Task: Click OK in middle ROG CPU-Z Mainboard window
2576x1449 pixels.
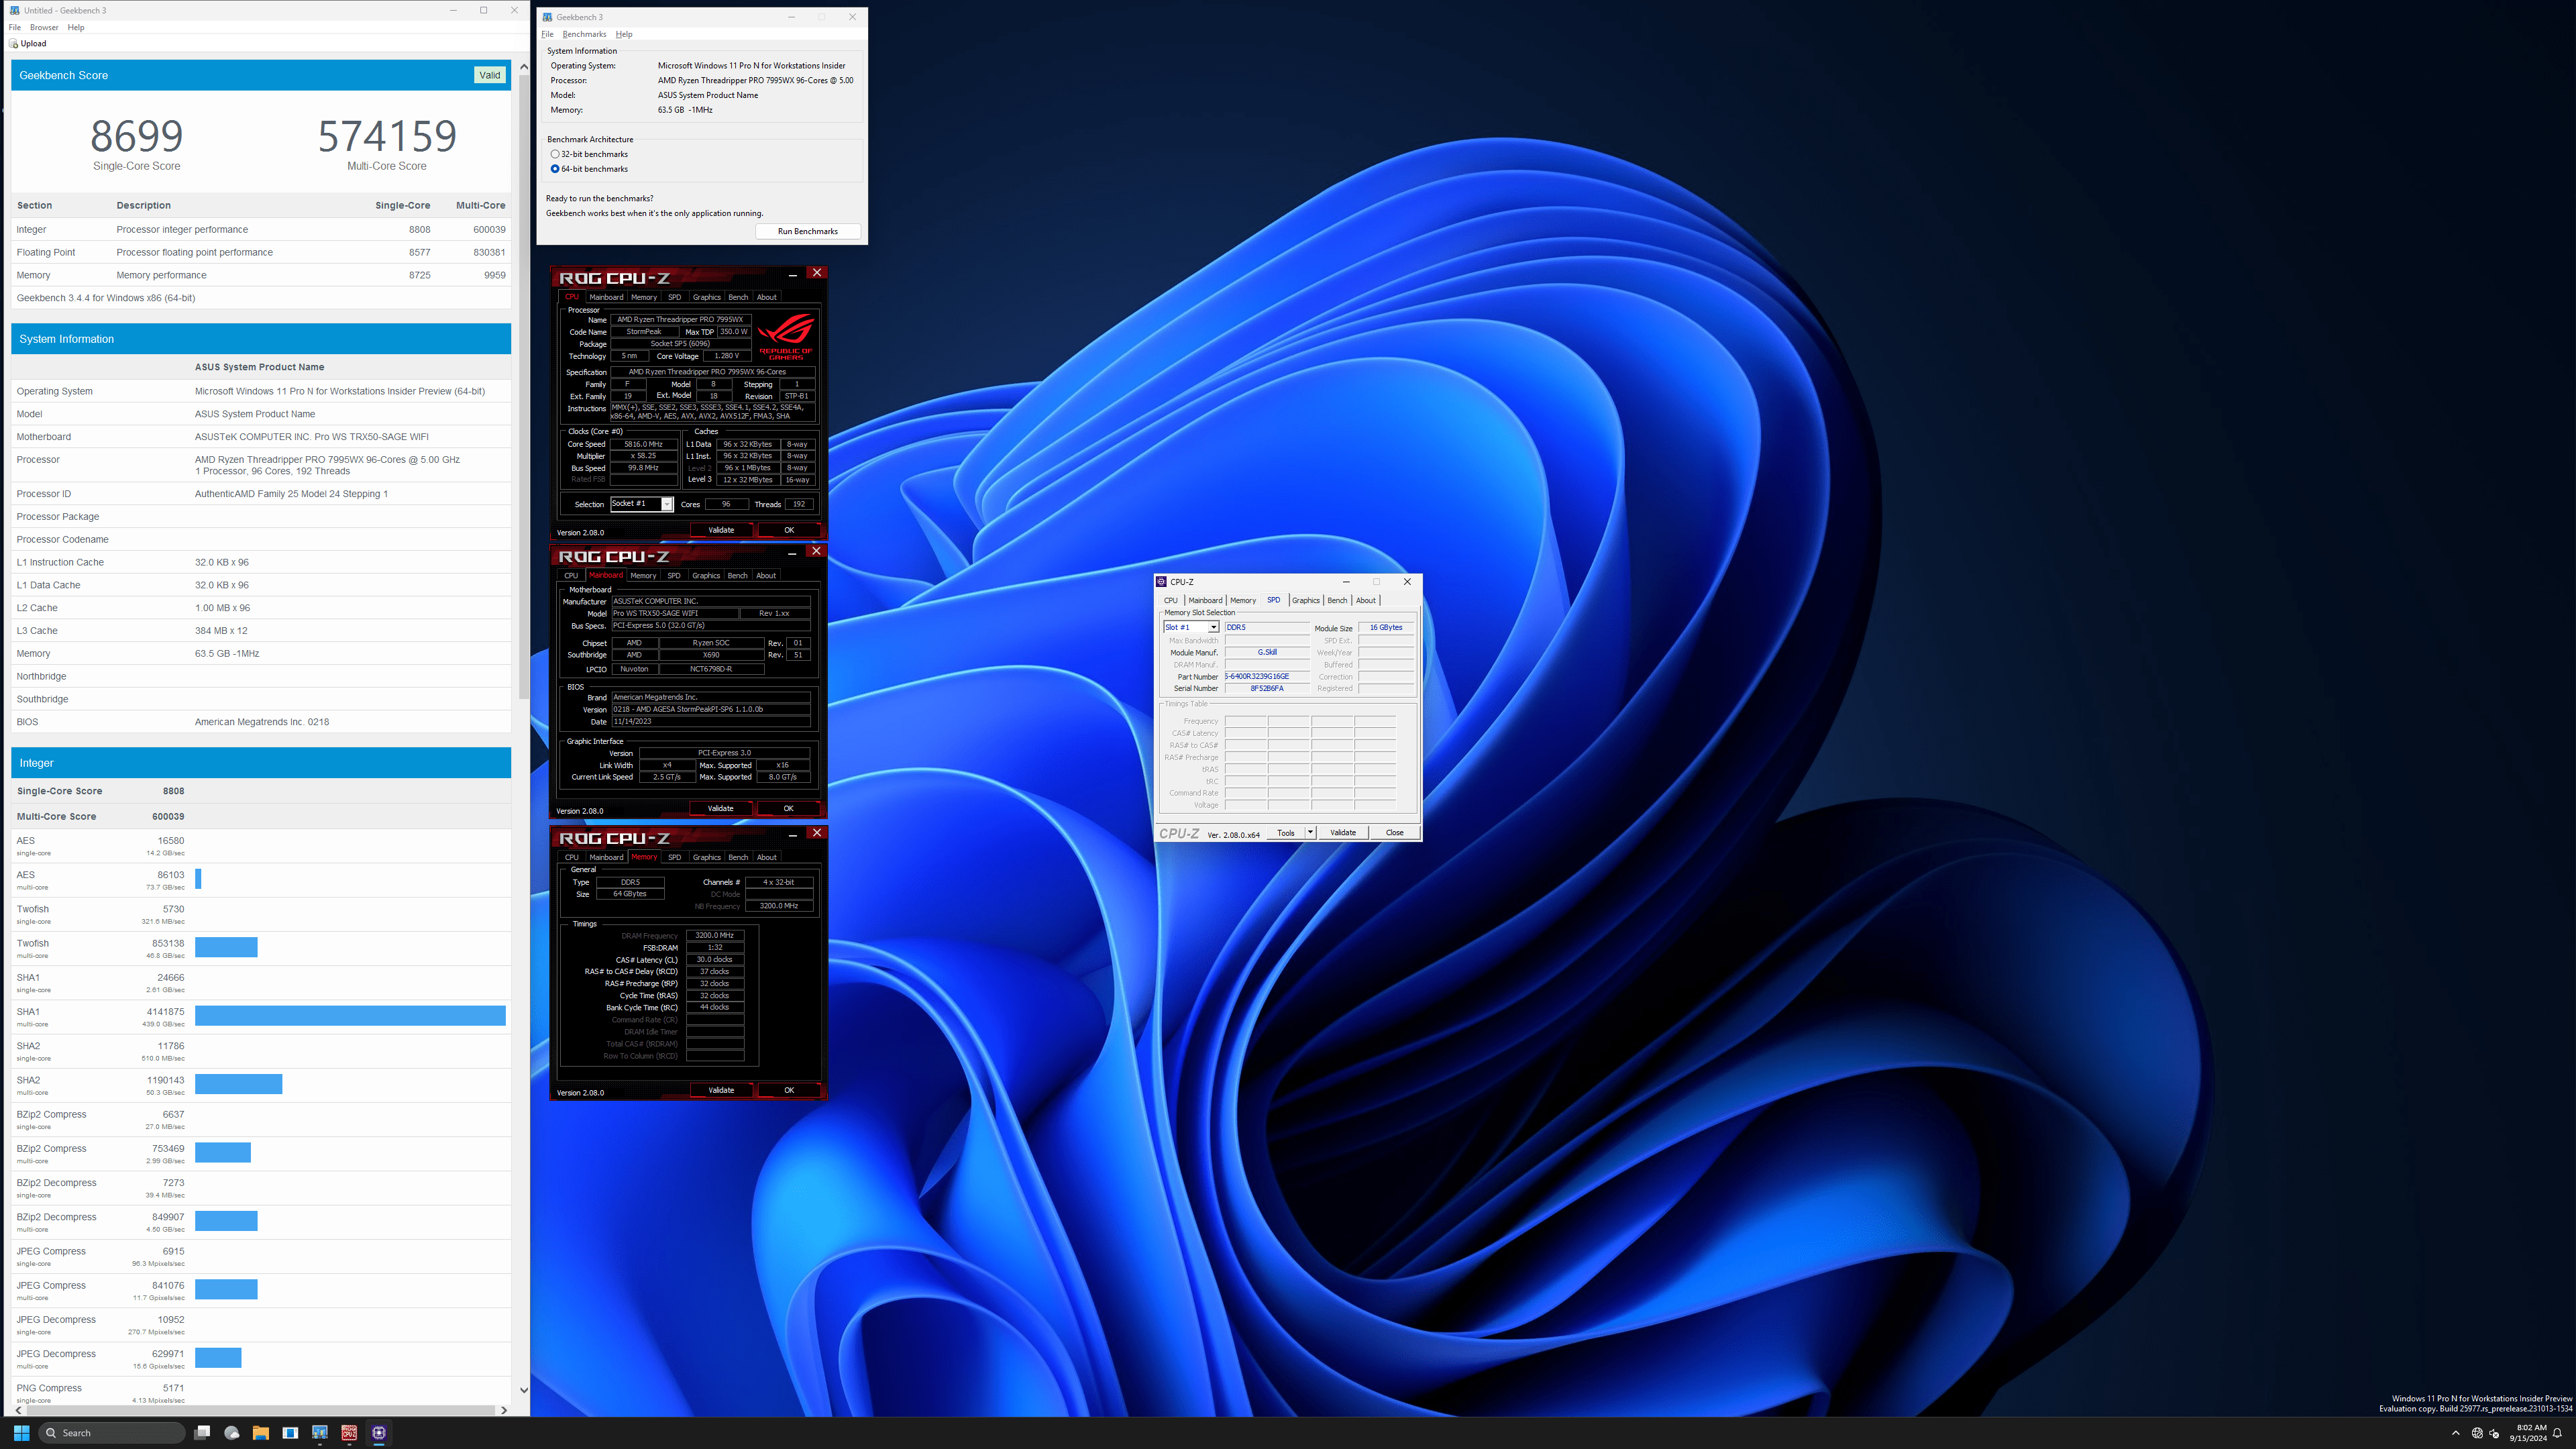Action: [788, 808]
